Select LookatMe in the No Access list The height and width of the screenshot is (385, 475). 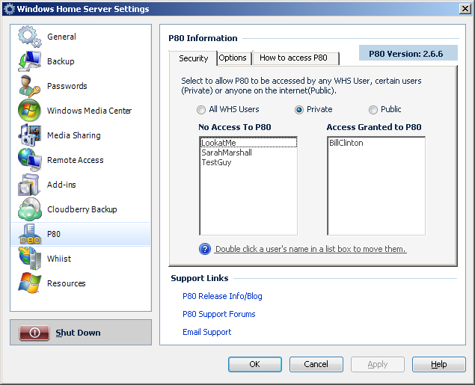248,143
